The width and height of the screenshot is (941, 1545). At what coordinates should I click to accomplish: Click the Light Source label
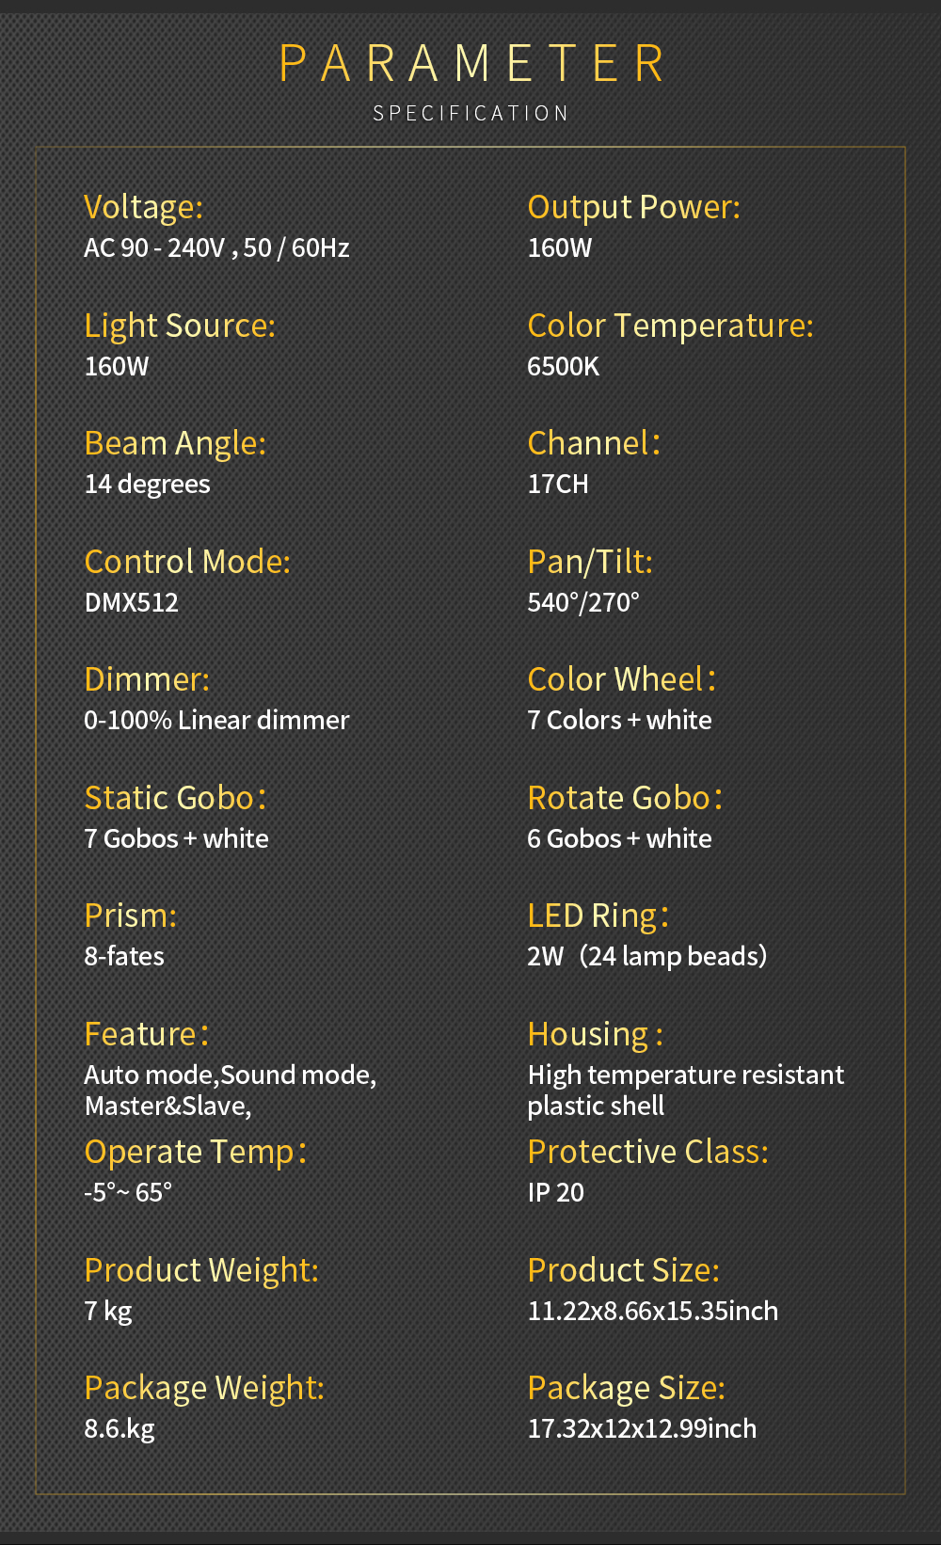click(180, 327)
